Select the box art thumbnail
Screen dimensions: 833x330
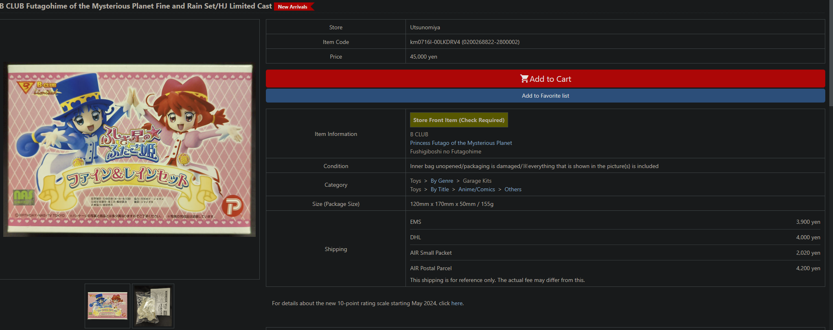point(107,306)
